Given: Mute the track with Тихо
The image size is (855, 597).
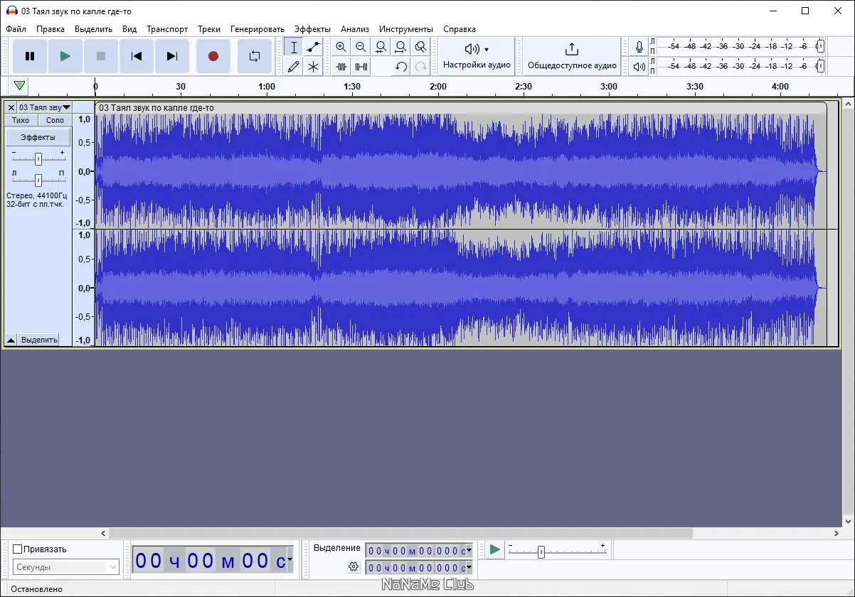Looking at the screenshot, I should (21, 120).
